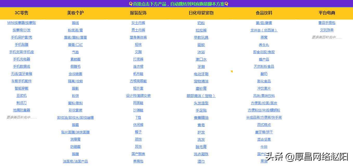Open the 按摩椅/沙发 link

pos(22,30)
